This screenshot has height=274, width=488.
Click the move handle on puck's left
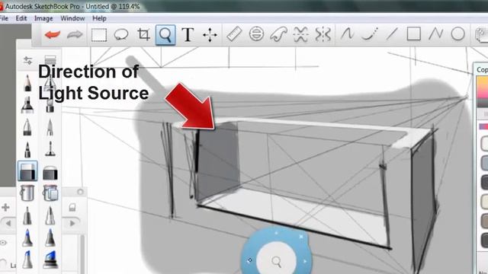coord(249,260)
